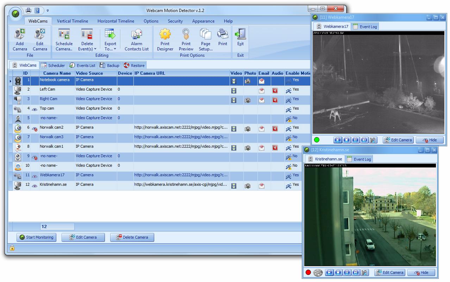Click the Edit Camera toolbar icon
450x282 pixels.
(x=39, y=39)
